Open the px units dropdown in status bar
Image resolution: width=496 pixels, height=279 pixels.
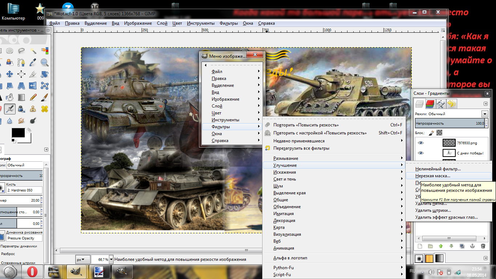83,259
